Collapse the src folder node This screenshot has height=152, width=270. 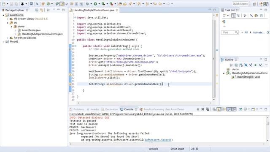[x=8, y=23]
